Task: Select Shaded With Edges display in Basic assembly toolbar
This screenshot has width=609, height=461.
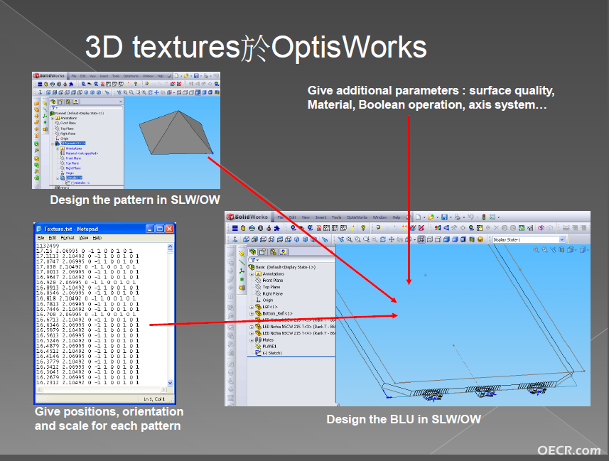Action: [x=446, y=239]
